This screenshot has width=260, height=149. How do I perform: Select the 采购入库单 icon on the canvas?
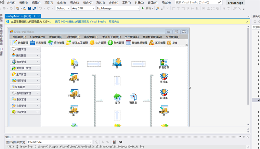click(x=117, y=63)
